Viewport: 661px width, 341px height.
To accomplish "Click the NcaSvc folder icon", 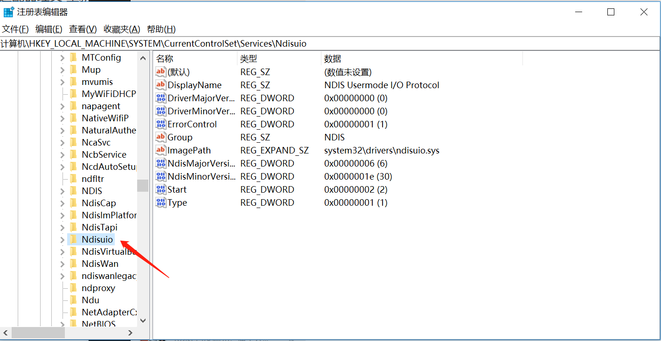I will click(x=73, y=142).
